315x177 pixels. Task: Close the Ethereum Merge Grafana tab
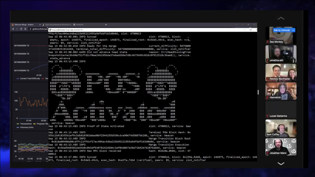(x=40, y=25)
